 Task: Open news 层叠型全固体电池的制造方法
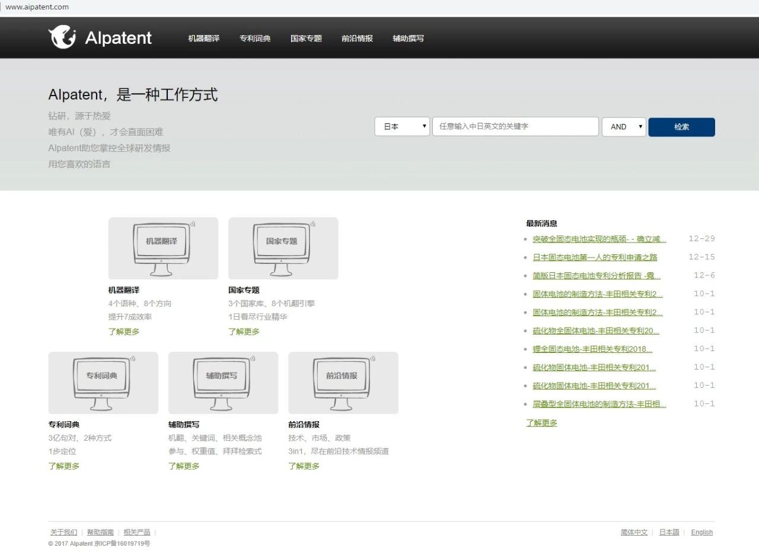[x=599, y=404]
